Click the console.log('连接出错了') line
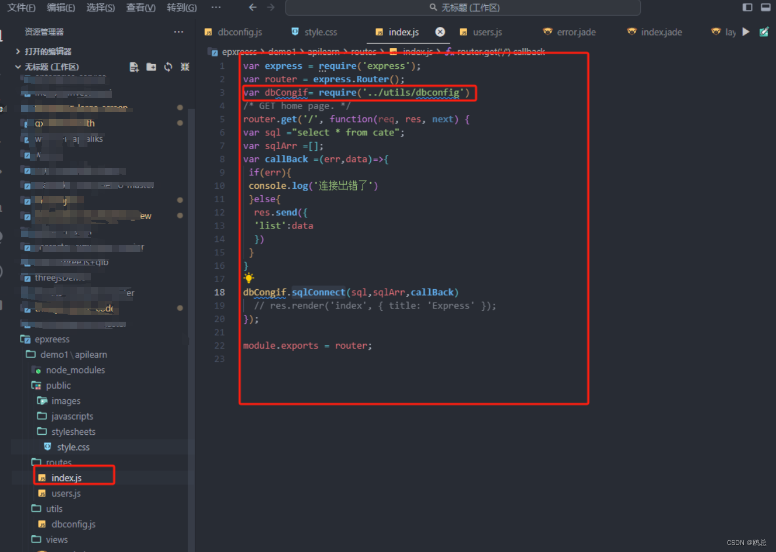This screenshot has width=776, height=552. [x=313, y=186]
